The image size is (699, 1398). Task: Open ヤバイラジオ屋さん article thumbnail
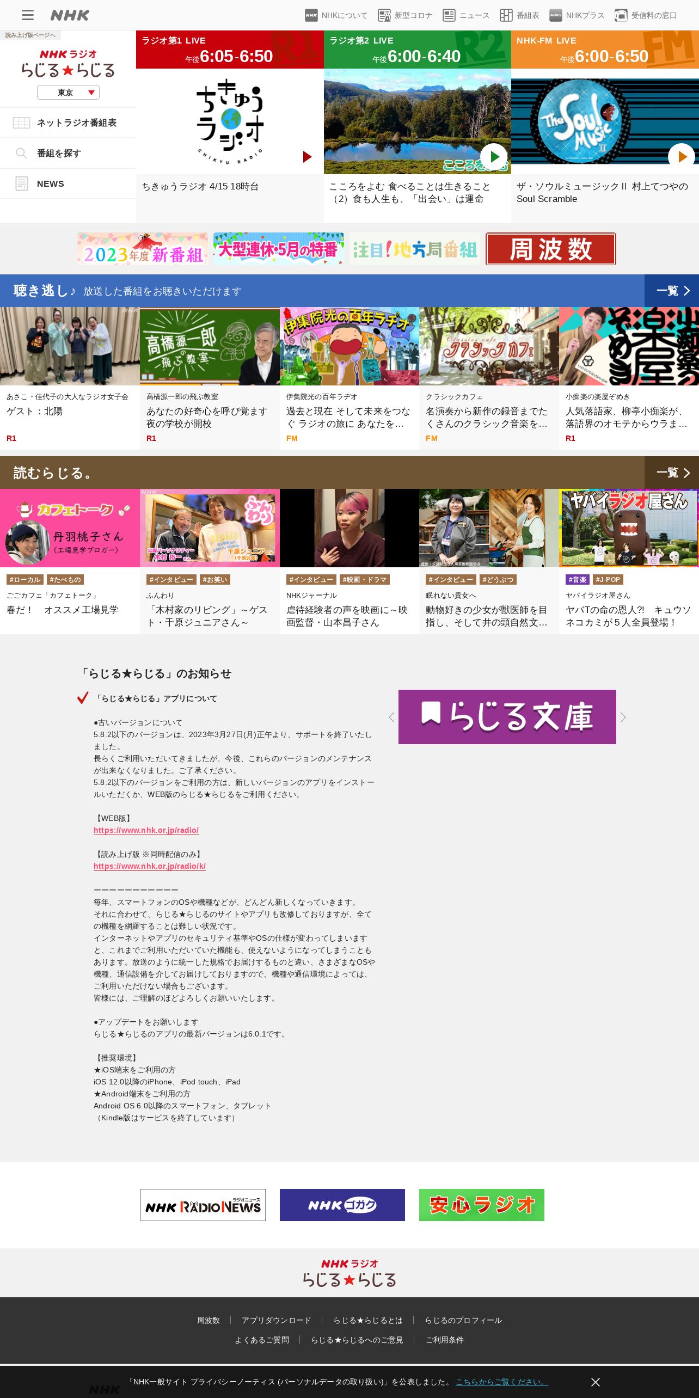629,528
